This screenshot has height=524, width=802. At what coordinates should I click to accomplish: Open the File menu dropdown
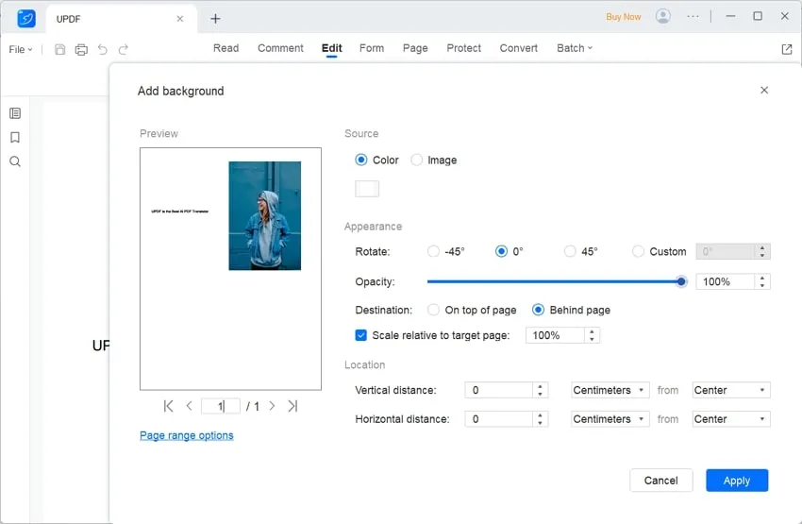pos(21,49)
